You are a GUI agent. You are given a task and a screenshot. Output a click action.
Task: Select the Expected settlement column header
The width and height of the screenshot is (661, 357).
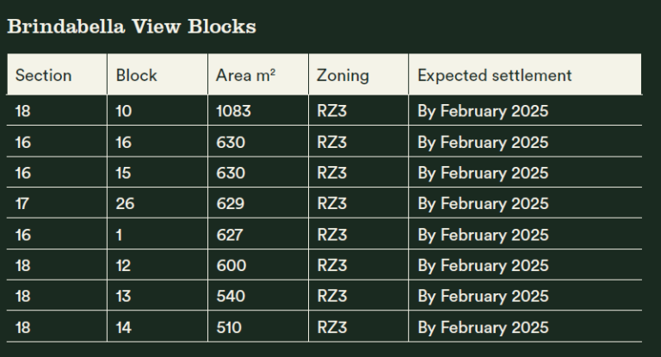494,75
